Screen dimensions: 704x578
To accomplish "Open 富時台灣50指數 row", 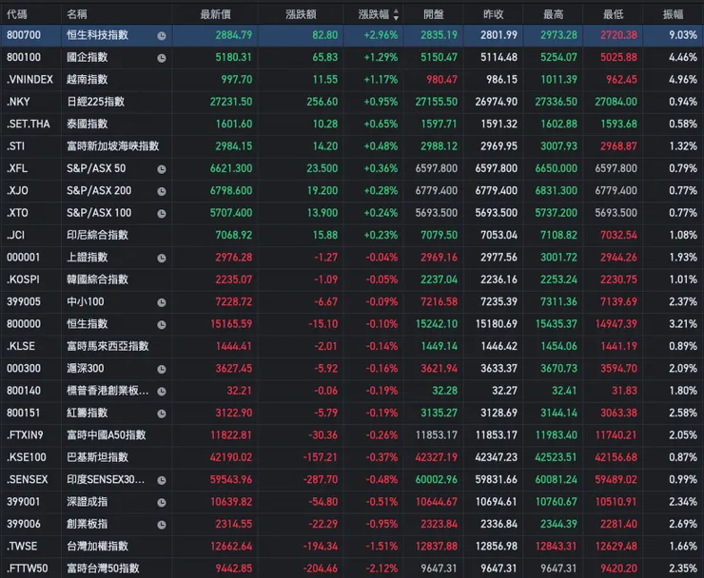I will tap(352, 568).
